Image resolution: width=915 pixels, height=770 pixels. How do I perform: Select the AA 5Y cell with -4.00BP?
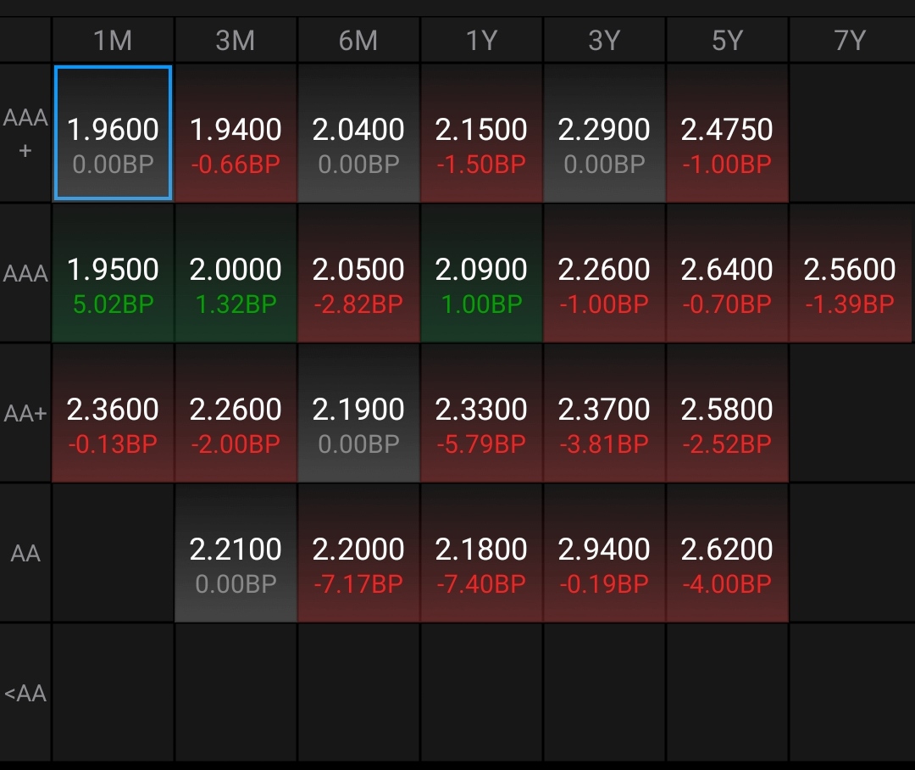pos(727,553)
